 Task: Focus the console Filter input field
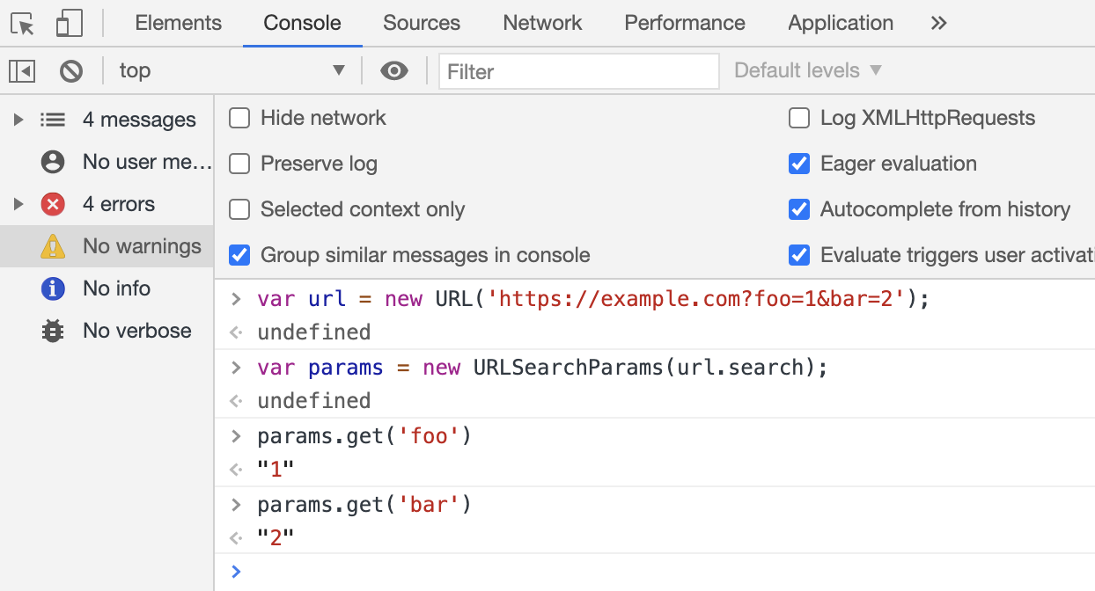(579, 71)
